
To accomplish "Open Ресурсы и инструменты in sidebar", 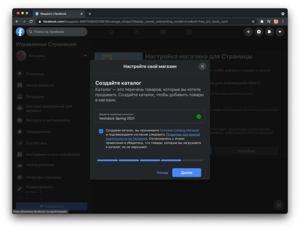I will [x=48, y=120].
